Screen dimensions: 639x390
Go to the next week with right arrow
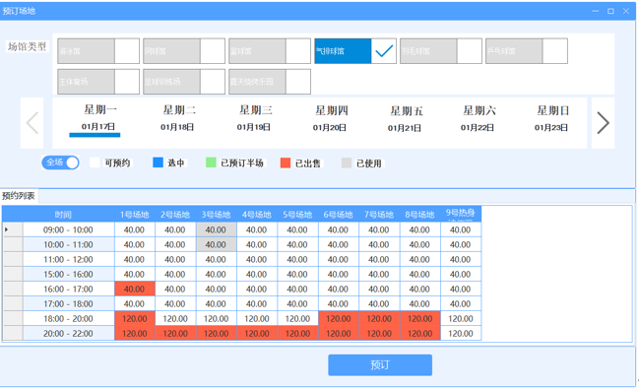coord(603,123)
